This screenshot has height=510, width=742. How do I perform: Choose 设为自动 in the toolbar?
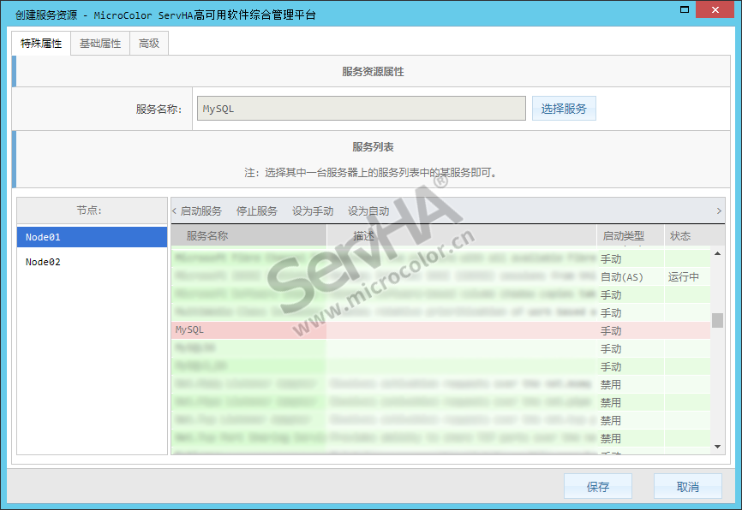pos(368,211)
